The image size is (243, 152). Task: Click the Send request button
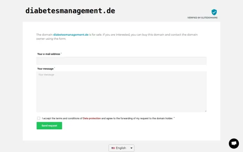[49, 126]
